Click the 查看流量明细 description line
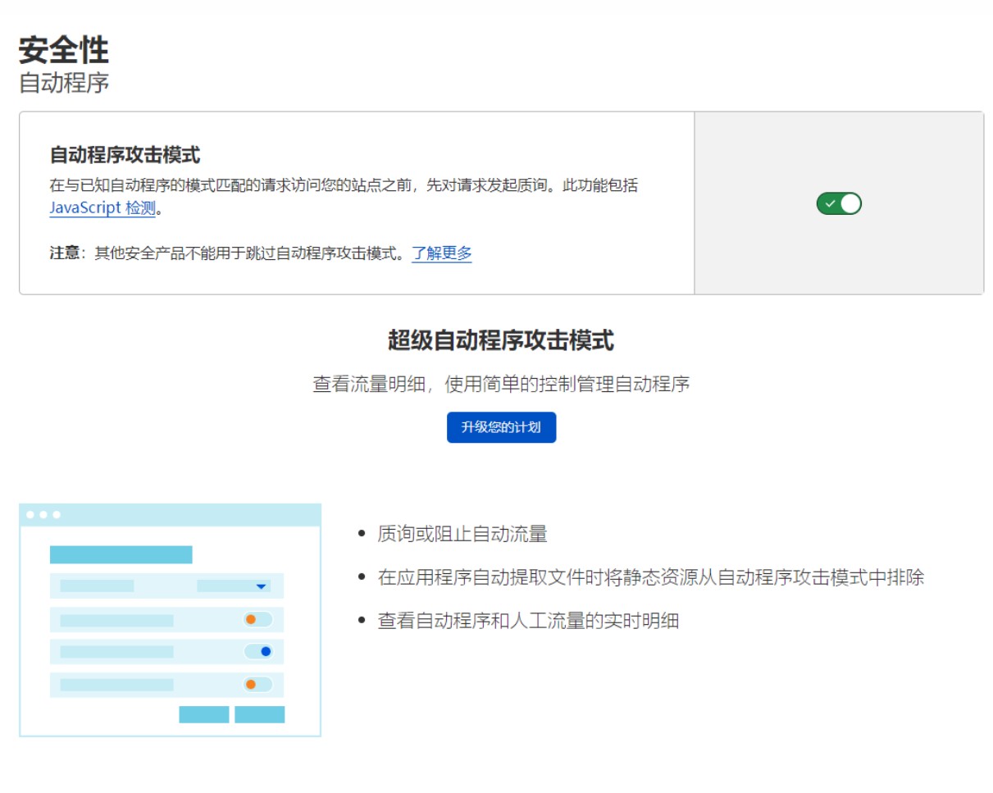 pyautogui.click(x=500, y=384)
